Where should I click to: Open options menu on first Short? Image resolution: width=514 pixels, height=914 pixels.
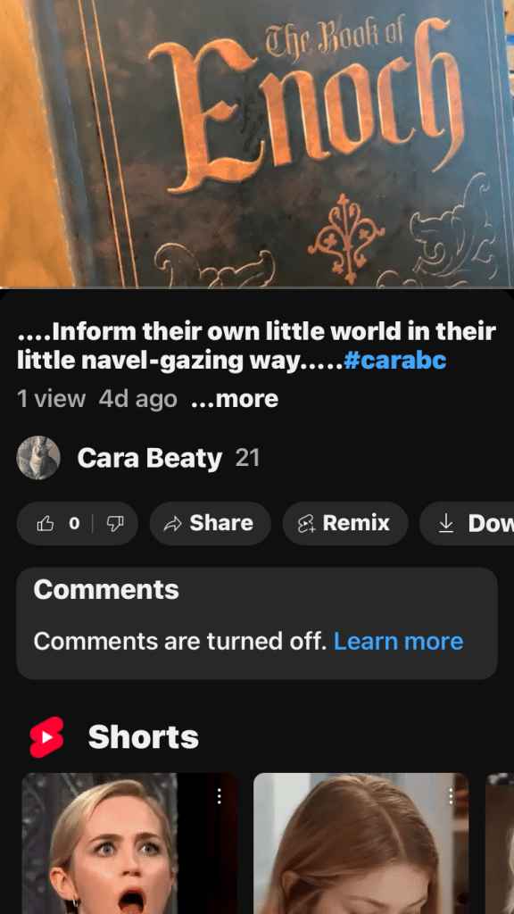[x=220, y=796]
